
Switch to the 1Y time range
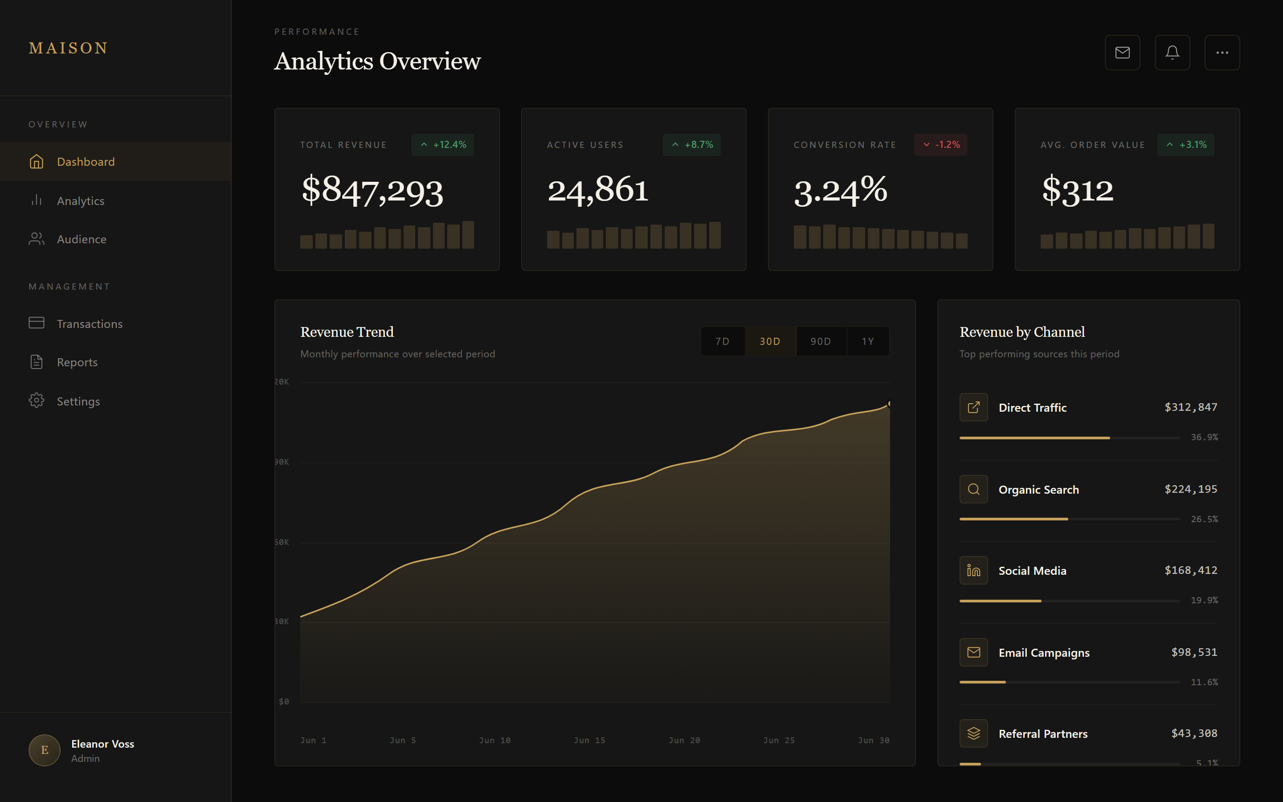[868, 341]
